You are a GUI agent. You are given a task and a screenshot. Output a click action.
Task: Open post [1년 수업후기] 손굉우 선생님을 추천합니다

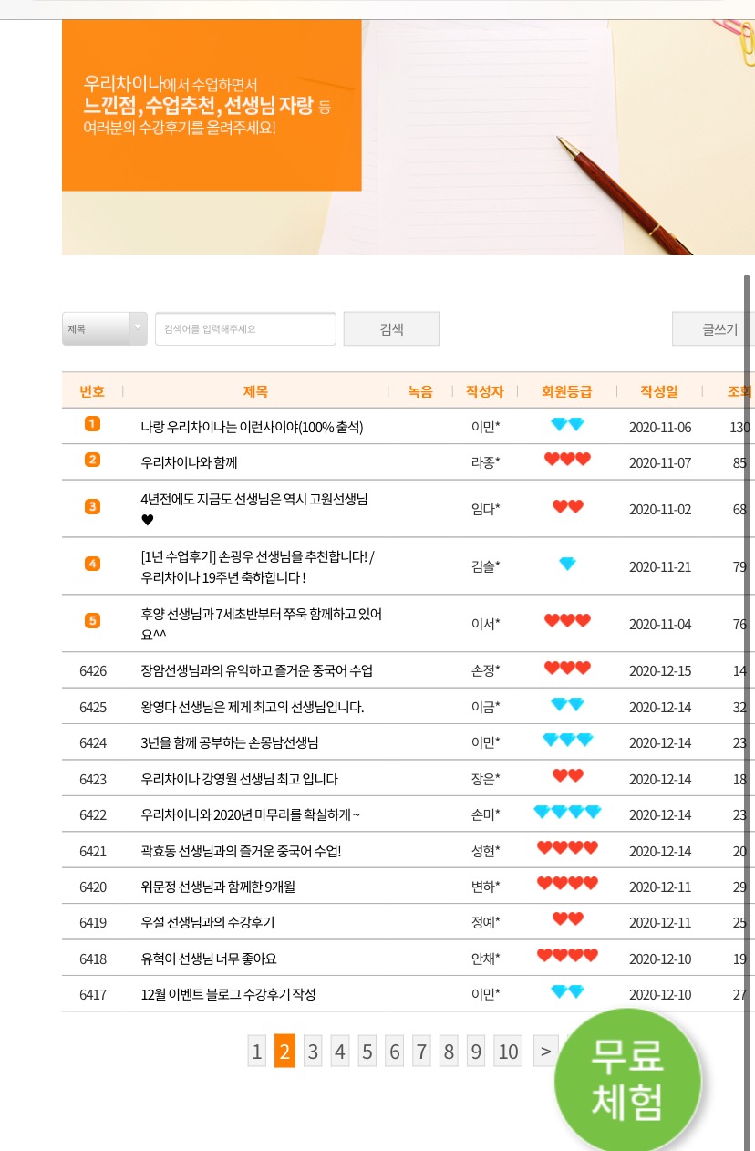[257, 566]
